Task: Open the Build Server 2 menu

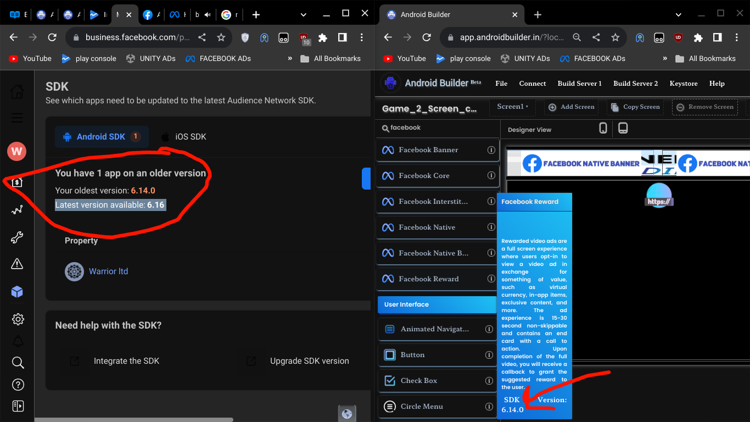Action: coord(636,84)
